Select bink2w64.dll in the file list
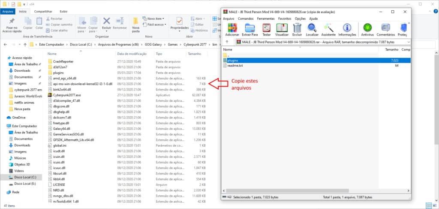Image resolution: width=439 pixels, height=209 pixels. pos(62,89)
